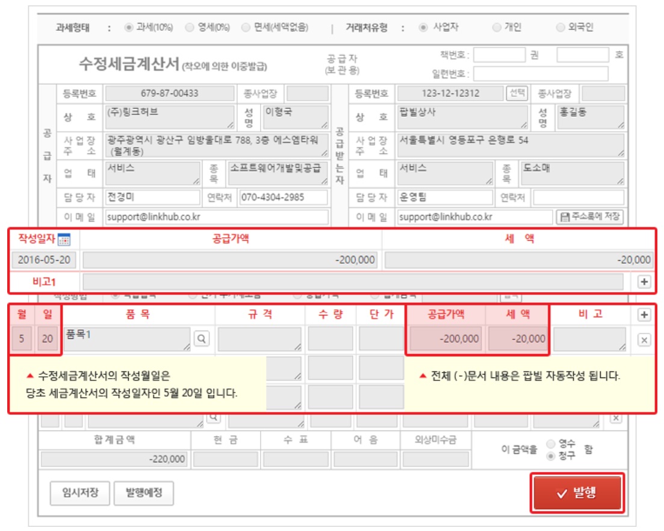Screen dimensions: 664x531
Task: Click recipient contact person field 운영팀
Action: [x=445, y=197]
